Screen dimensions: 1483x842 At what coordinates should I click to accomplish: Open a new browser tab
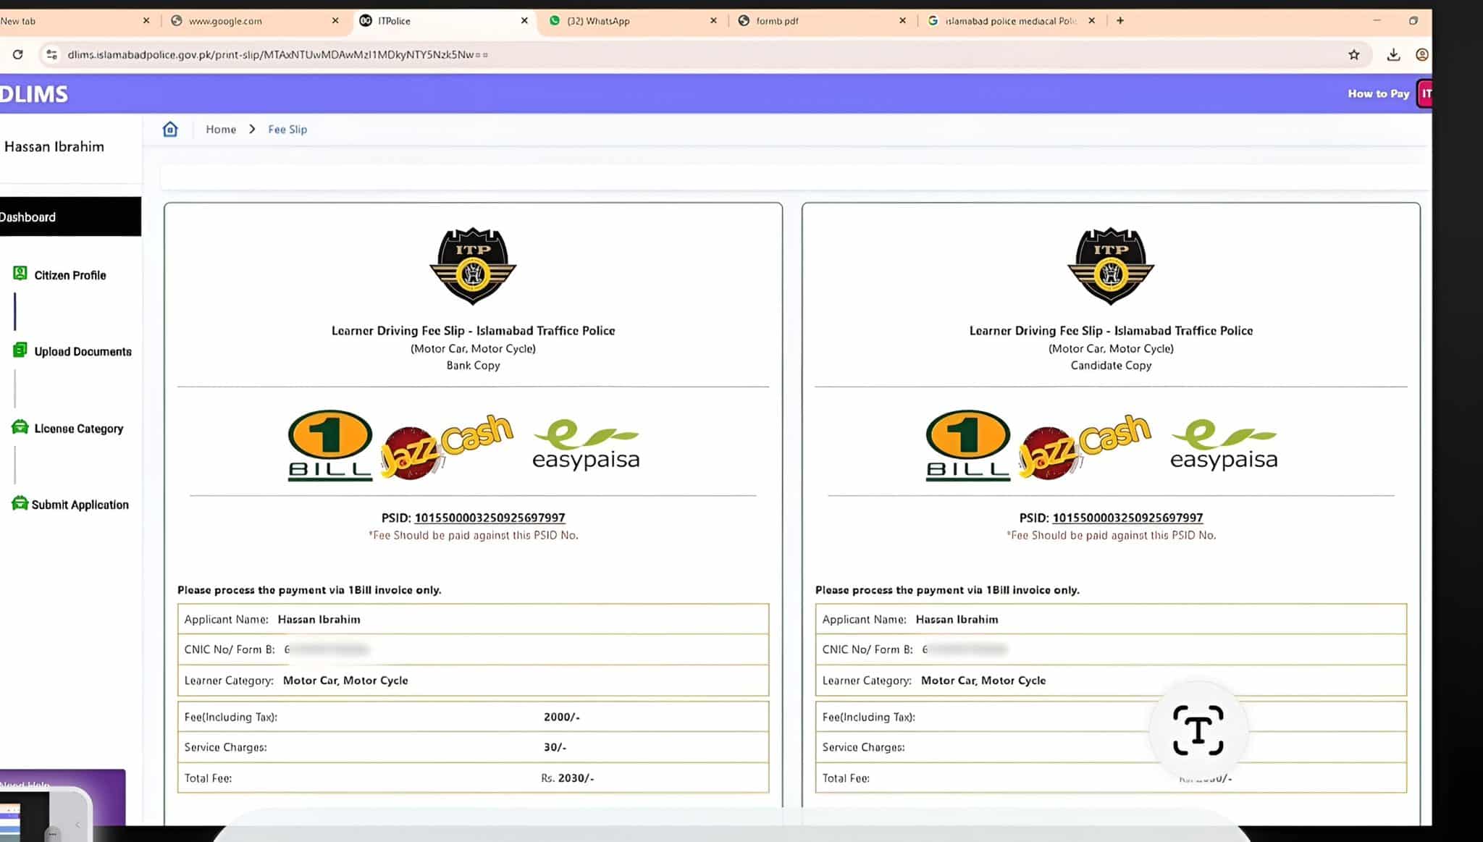1120,21
